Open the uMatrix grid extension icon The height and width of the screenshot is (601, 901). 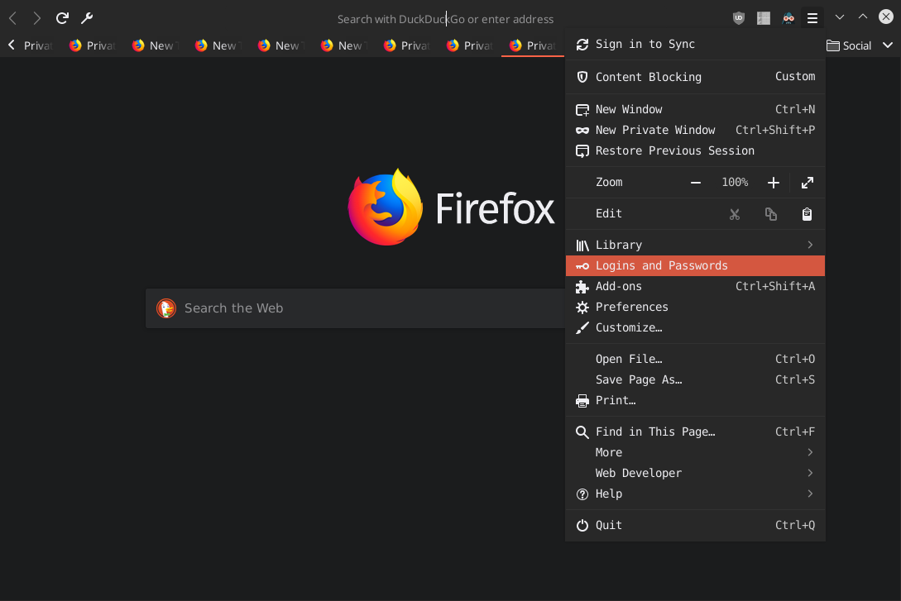coord(764,18)
